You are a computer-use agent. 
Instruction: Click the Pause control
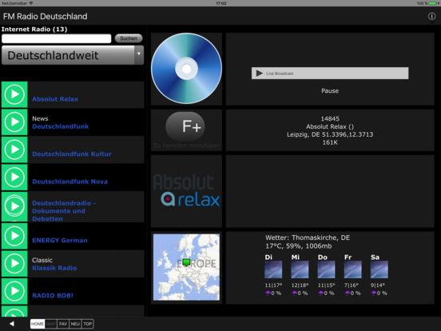coord(330,91)
